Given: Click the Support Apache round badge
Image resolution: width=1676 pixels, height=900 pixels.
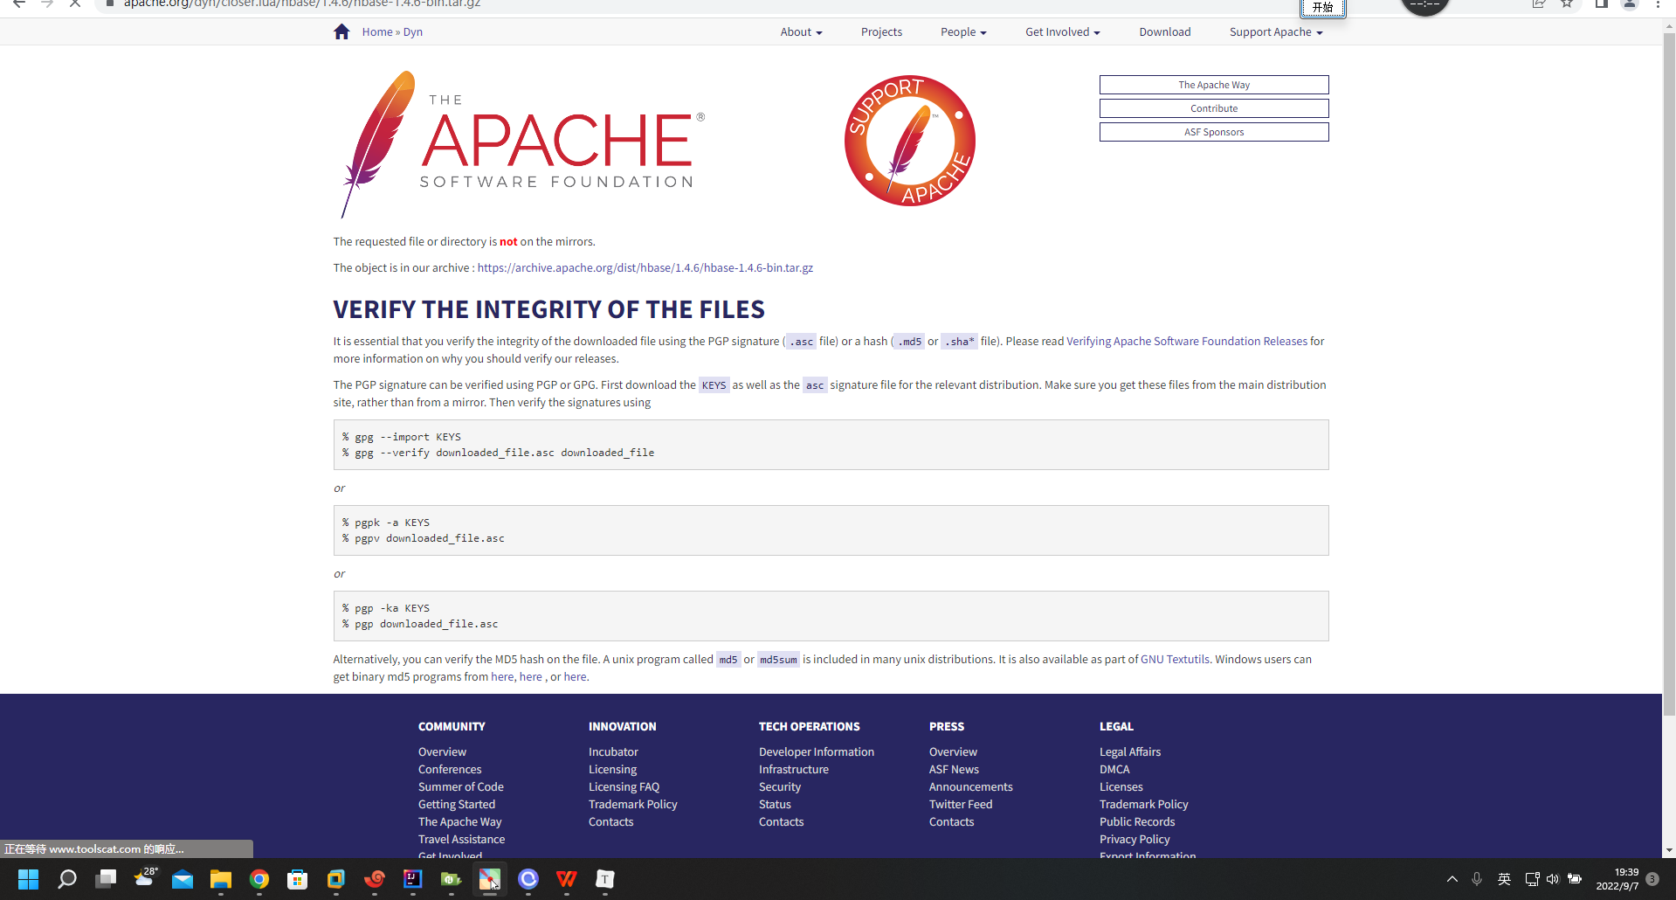Looking at the screenshot, I should pyautogui.click(x=910, y=141).
